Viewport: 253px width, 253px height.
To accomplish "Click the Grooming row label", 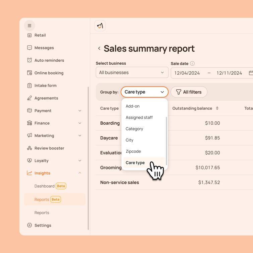I will (111, 168).
